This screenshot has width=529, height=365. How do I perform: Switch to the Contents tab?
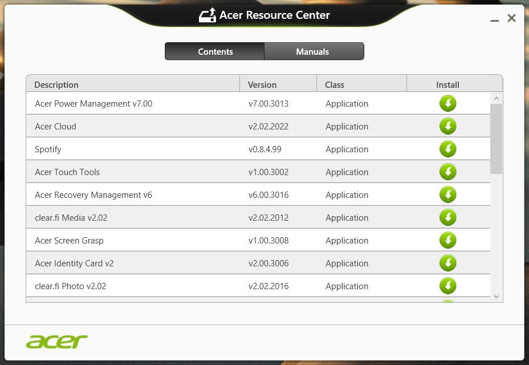[x=214, y=51]
